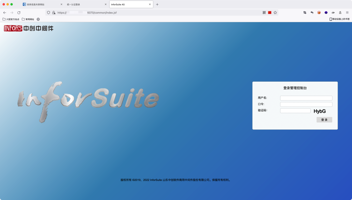Screen dimensions: 352x200
Task: Click the 版权所有 copyright footer text
Action: [176, 180]
